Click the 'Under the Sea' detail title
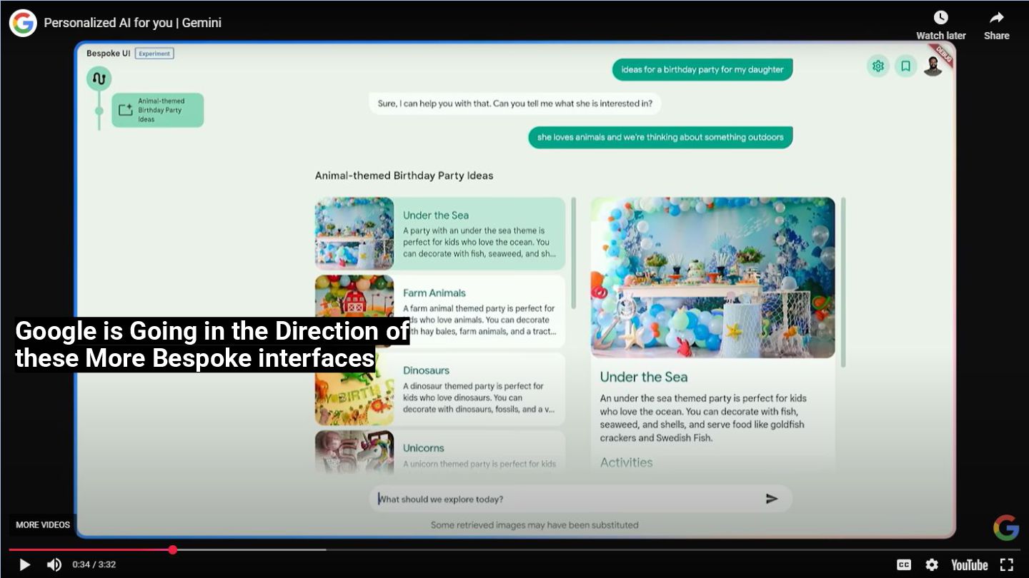 coord(643,377)
